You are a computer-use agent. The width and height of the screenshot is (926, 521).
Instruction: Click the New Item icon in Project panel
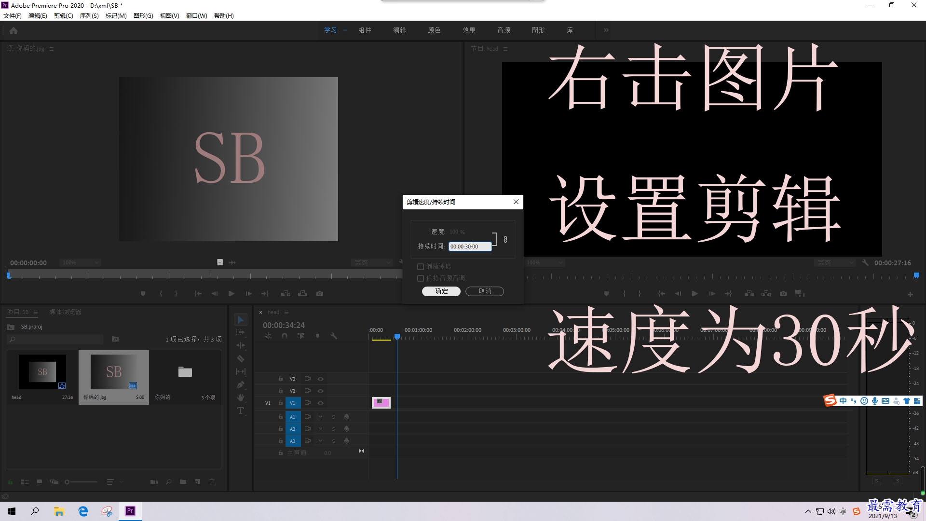(x=197, y=481)
